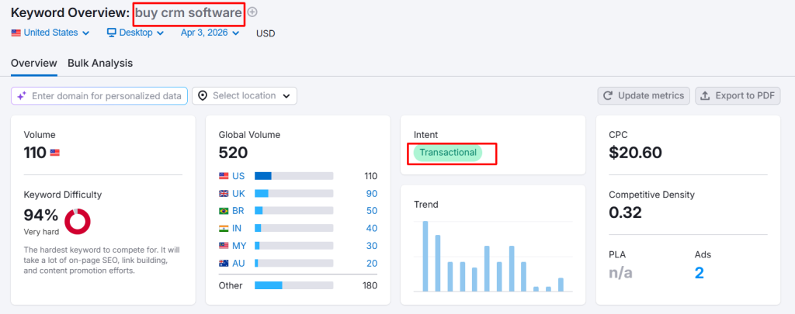This screenshot has height=314, width=795.
Task: Click the India flag in the Global Volume list
Action: tap(224, 229)
